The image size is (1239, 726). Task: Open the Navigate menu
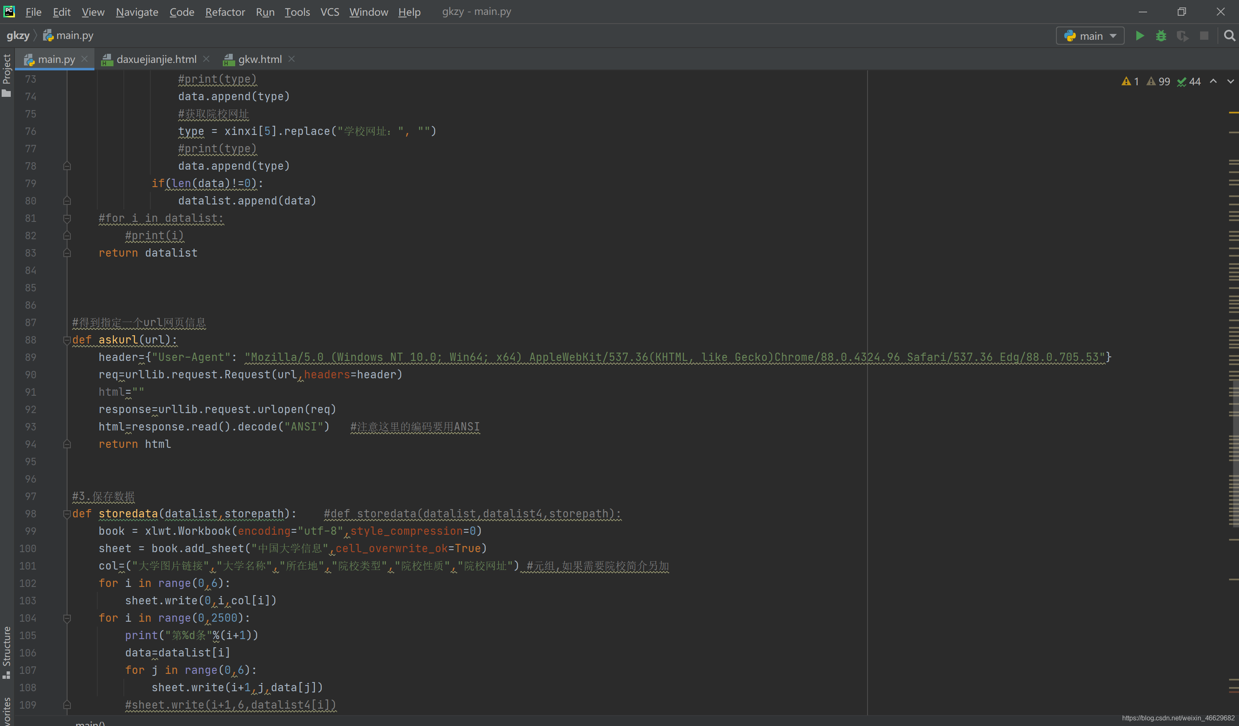[x=137, y=12]
